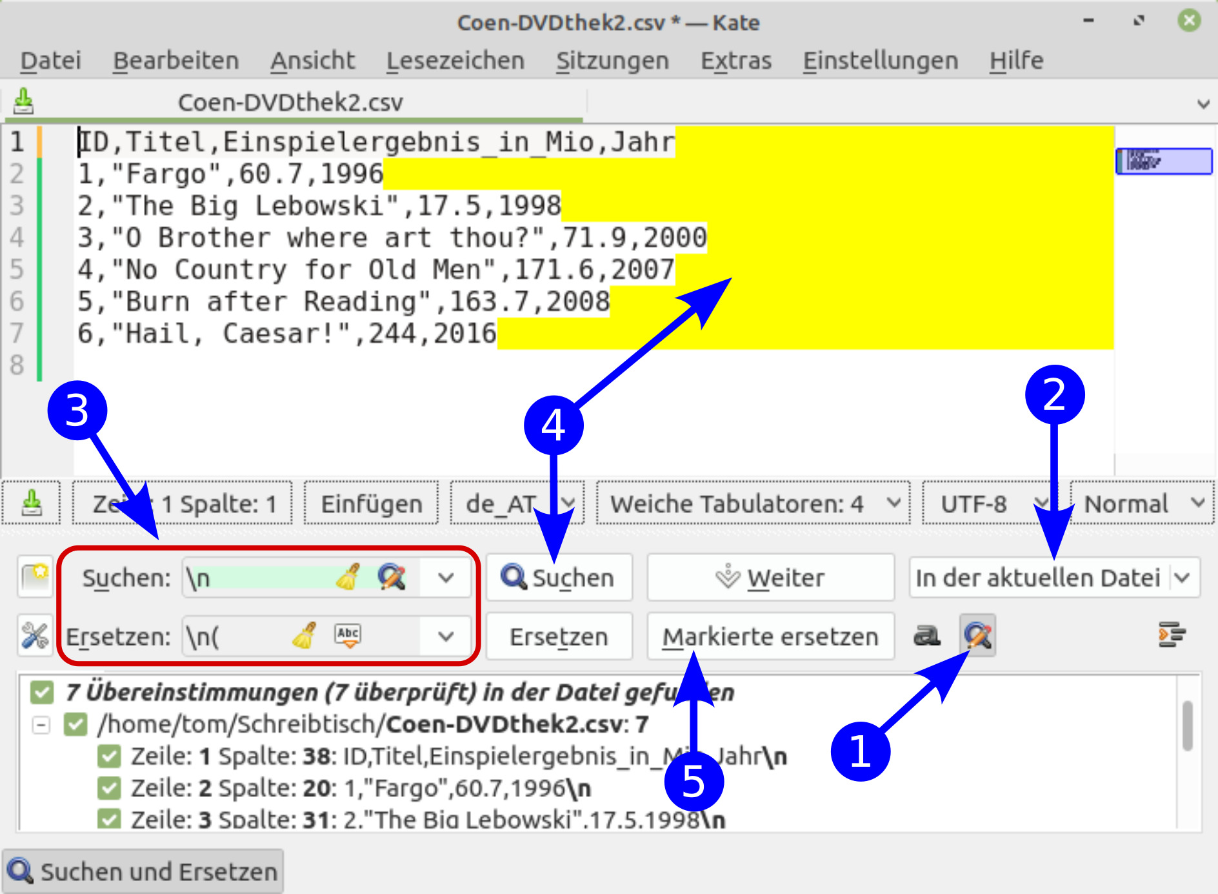Focus the Ersetzen input field
This screenshot has height=894, width=1218.
click(x=232, y=636)
